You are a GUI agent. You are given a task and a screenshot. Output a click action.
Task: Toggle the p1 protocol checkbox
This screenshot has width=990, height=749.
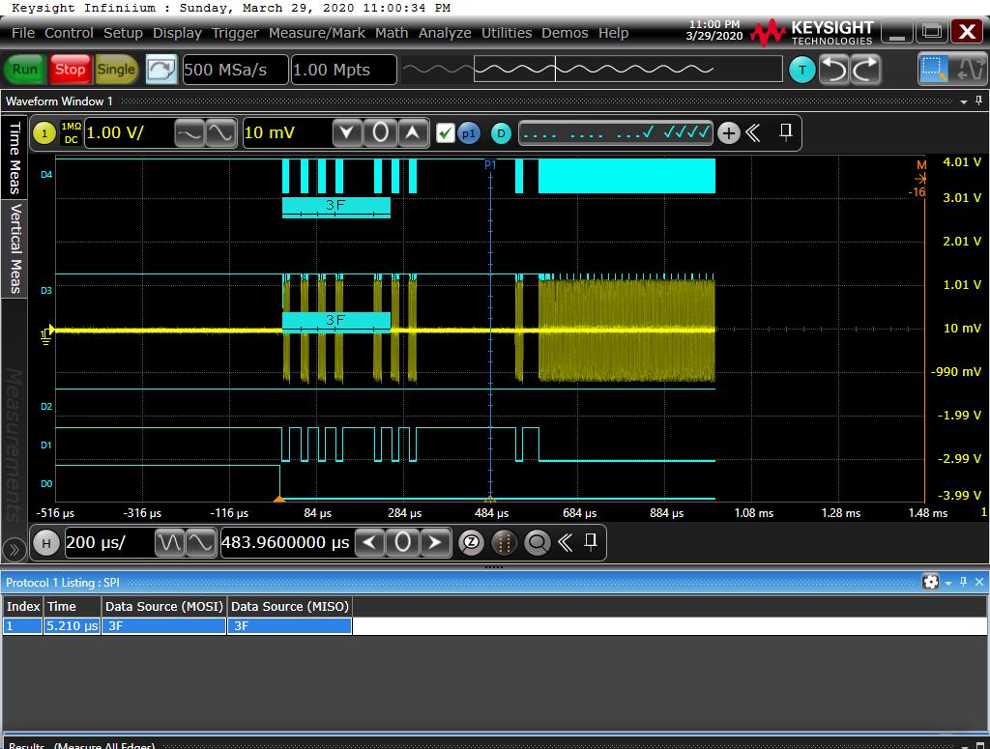tap(446, 133)
